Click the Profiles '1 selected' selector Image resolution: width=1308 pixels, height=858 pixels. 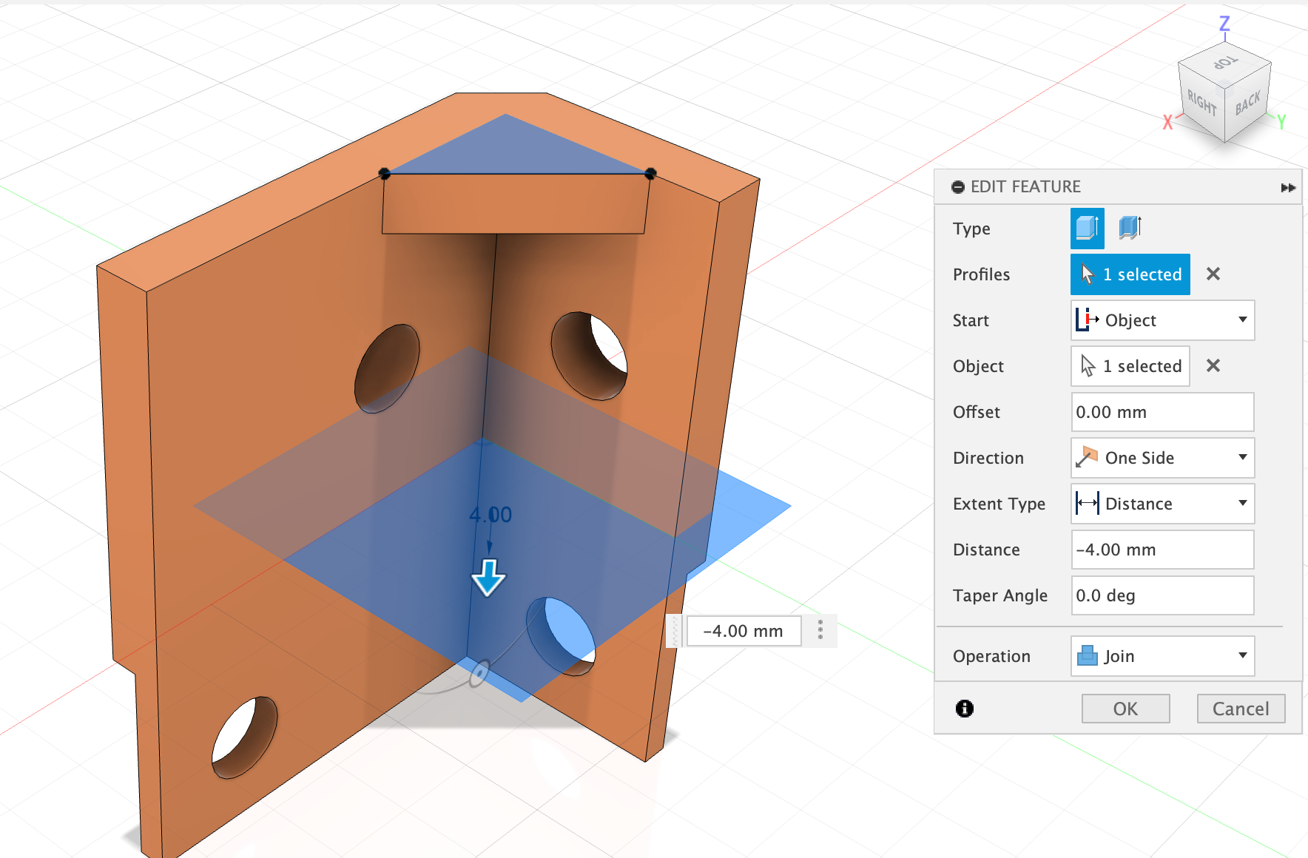point(1130,274)
